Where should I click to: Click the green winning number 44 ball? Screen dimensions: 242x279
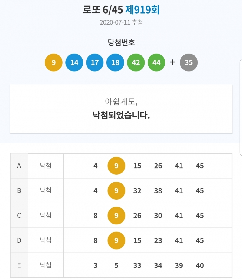click(156, 63)
